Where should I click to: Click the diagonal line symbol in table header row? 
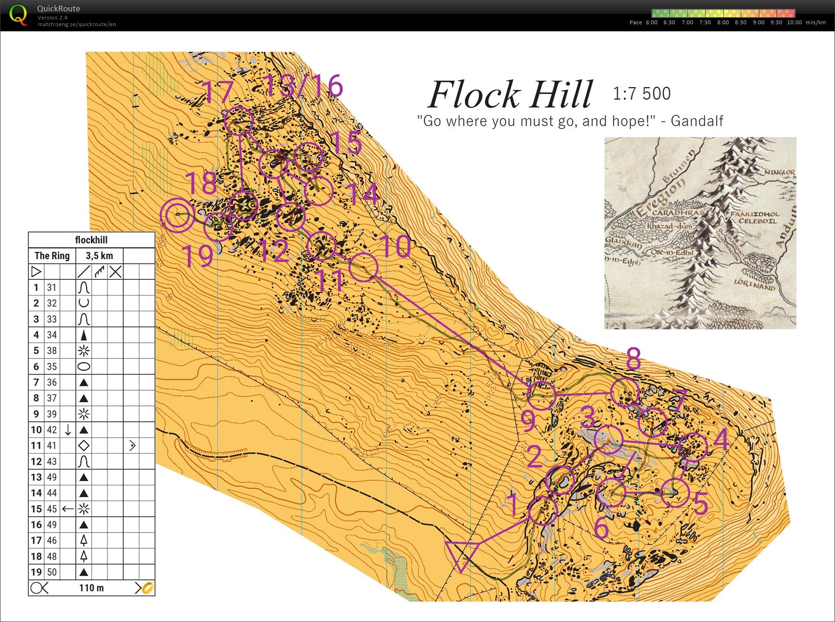point(84,272)
